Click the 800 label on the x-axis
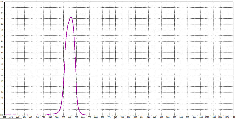The width and height of the screenshot is (236, 119). (135, 117)
